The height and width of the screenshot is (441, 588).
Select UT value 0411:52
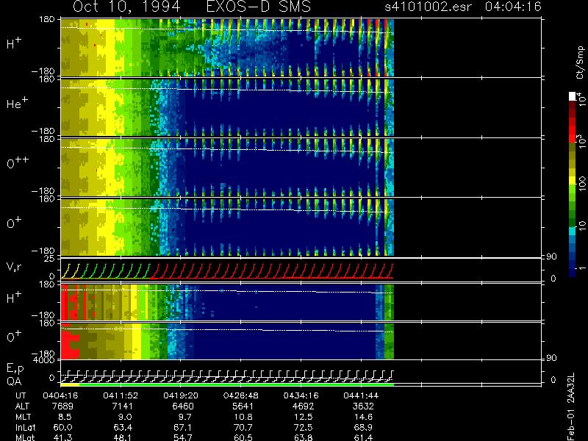tap(121, 395)
